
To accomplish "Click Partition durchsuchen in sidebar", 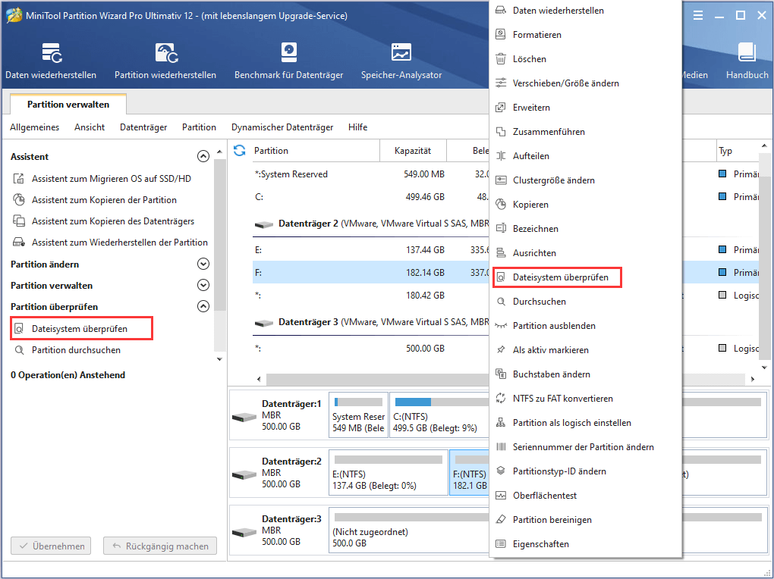I will (x=67, y=349).
